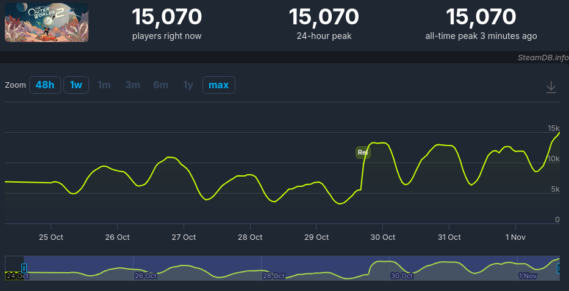This screenshot has height=291, width=569.
Task: Click the '24-hour peak' label
Action: [324, 37]
